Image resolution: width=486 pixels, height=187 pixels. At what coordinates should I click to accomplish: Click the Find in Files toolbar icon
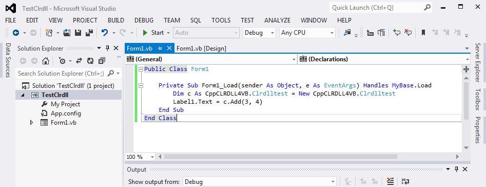coord(347,33)
